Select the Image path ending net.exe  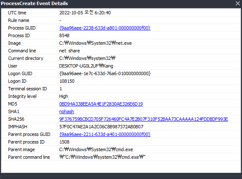point(95,43)
